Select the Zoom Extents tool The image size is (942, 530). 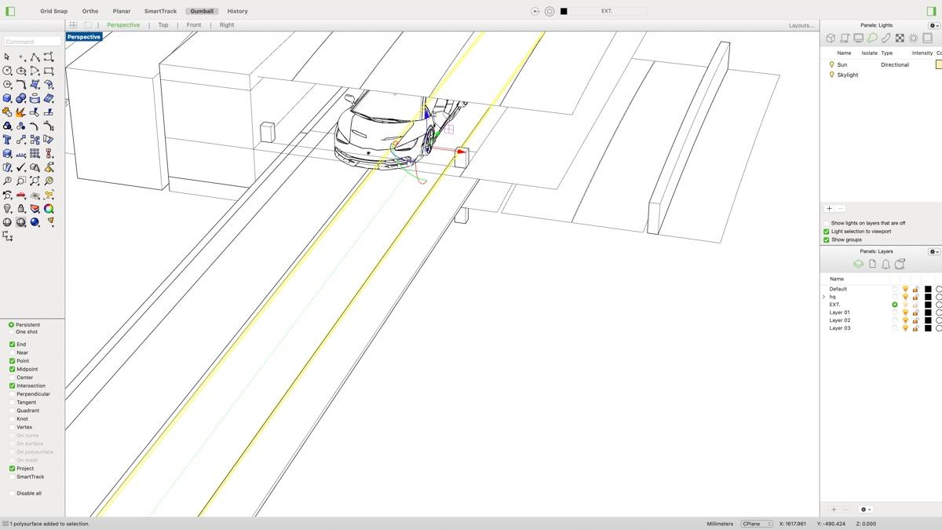click(x=35, y=181)
